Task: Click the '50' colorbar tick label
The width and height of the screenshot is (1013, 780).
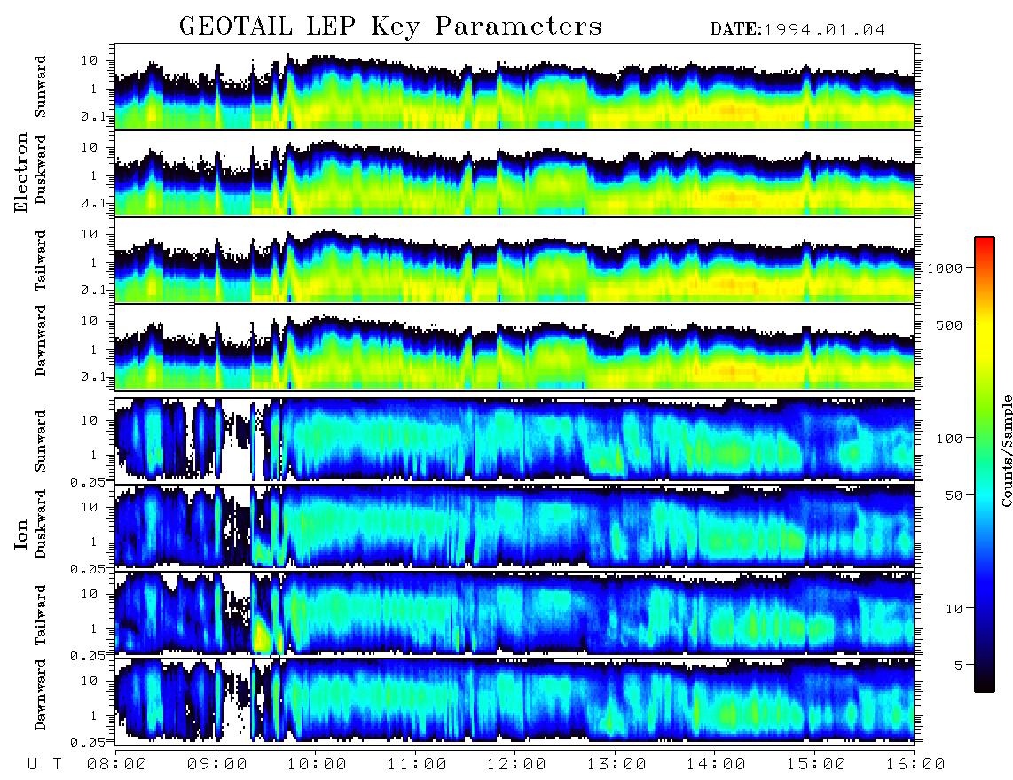Action: [x=954, y=495]
